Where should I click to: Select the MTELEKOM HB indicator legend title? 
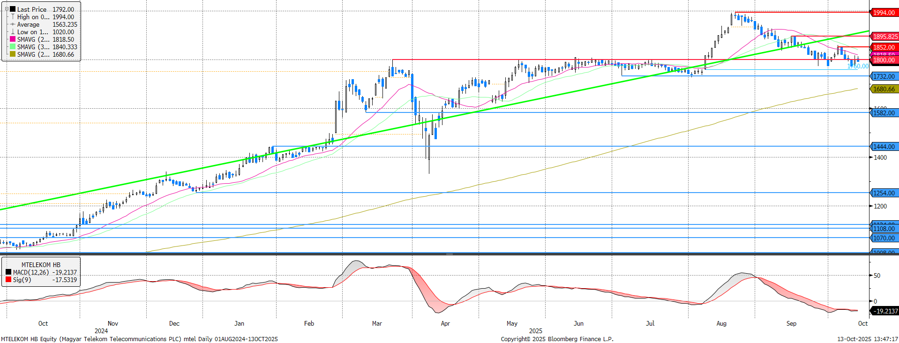coord(41,265)
